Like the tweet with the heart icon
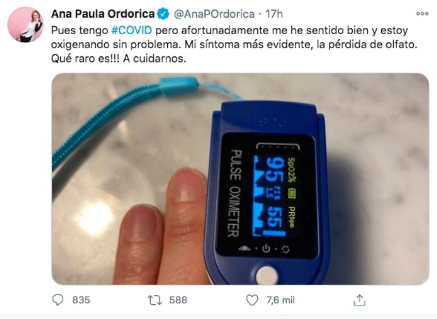 tap(252, 300)
